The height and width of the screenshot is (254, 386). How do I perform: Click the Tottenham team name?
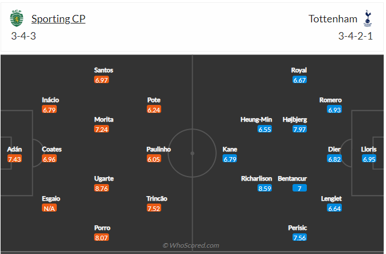[333, 19]
